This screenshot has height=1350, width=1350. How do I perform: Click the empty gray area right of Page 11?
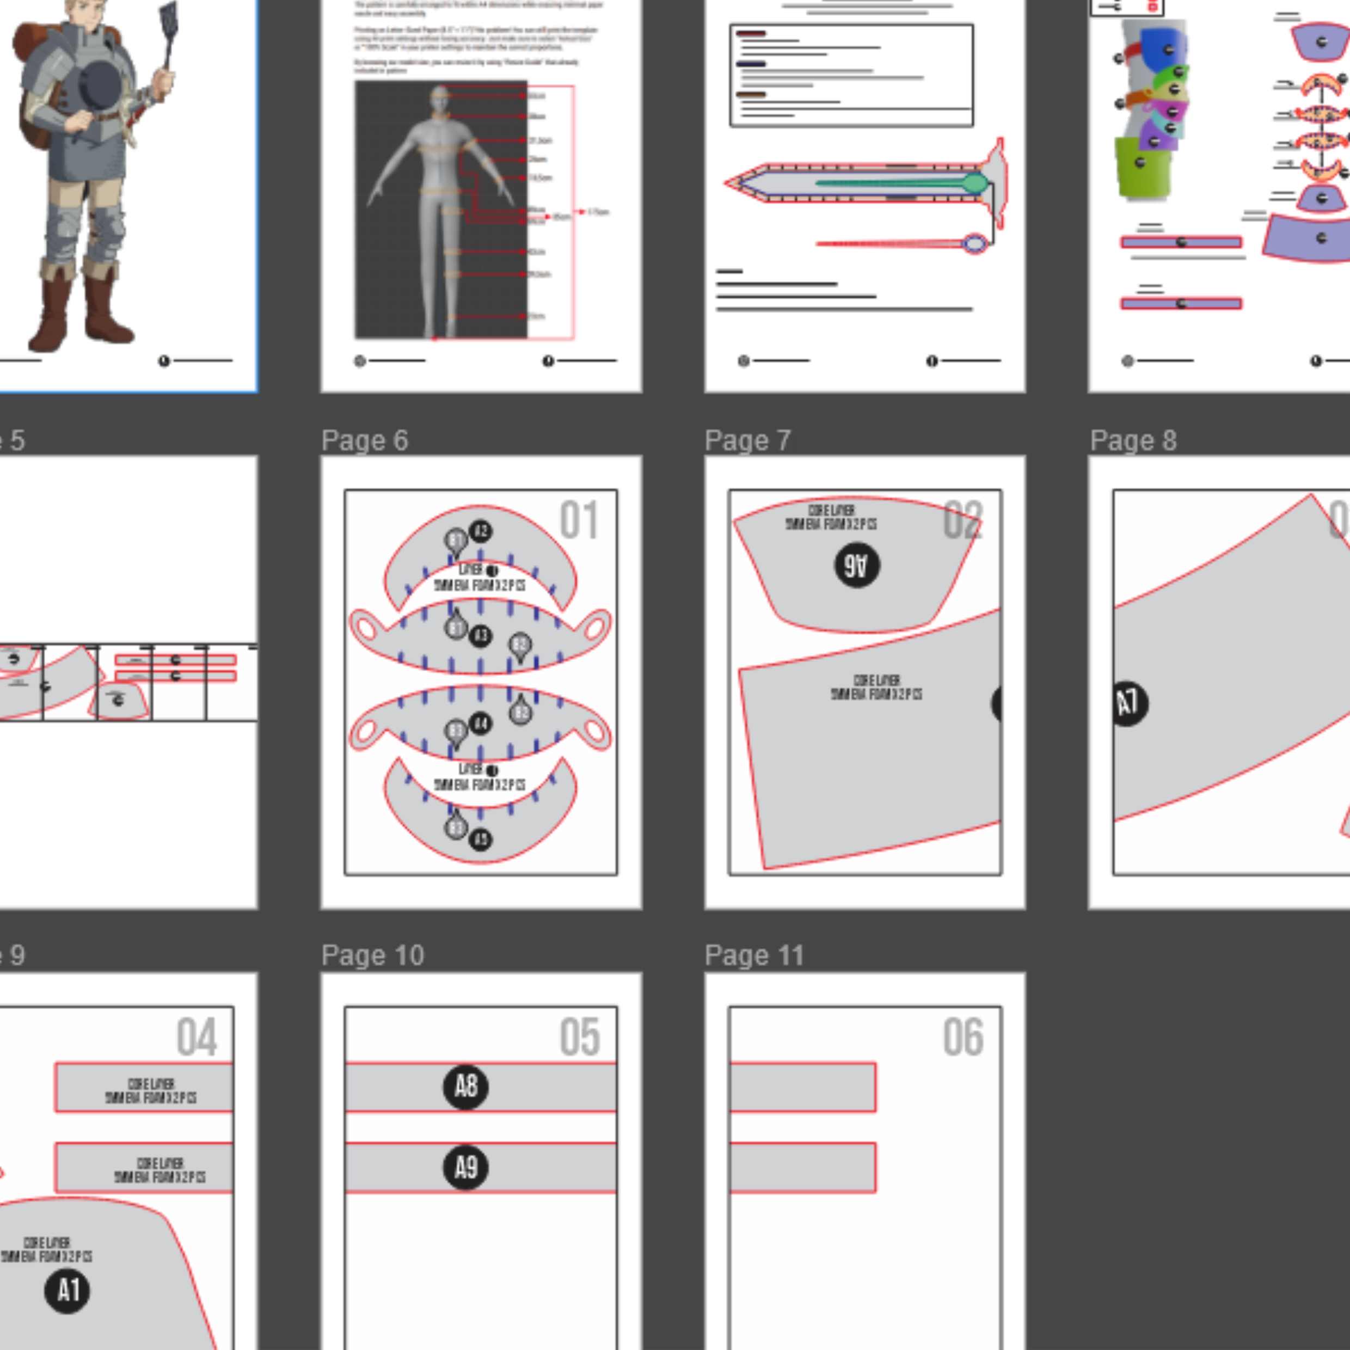tap(1188, 1153)
